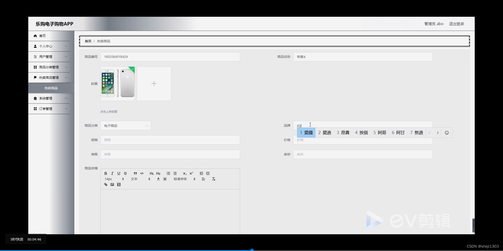Open the 商品分类 category dropdown
This screenshot has height=251, width=503.
125,125
